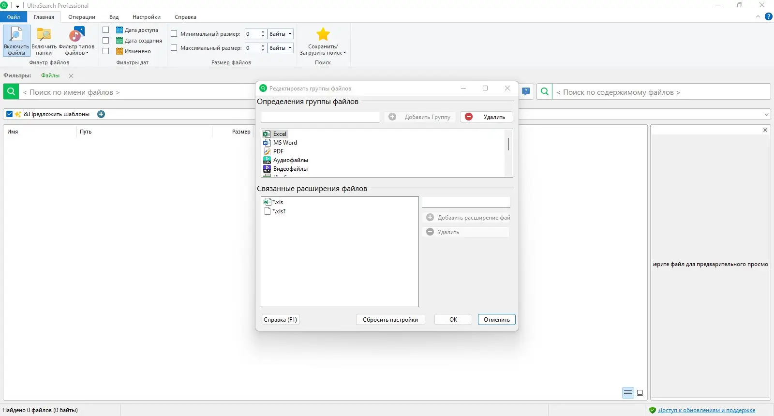The height and width of the screenshot is (416, 774).
Task: Toggle the suggest templates checkbox
Action: tap(9, 114)
